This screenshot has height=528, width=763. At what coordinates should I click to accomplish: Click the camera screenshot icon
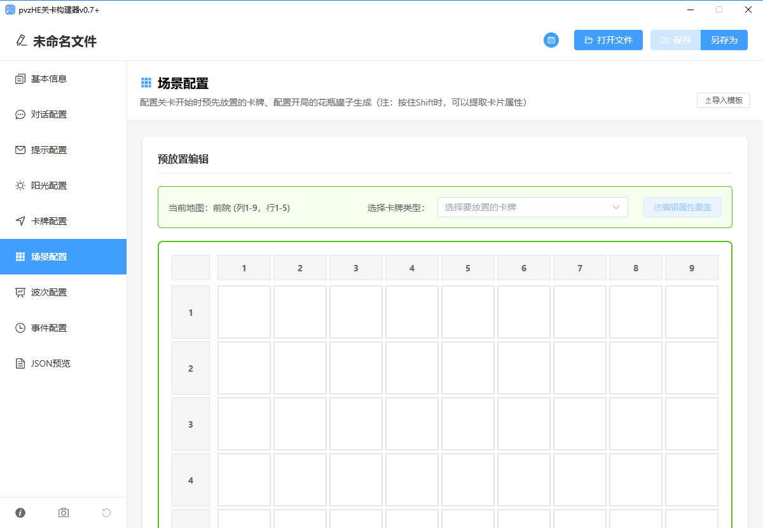[64, 513]
